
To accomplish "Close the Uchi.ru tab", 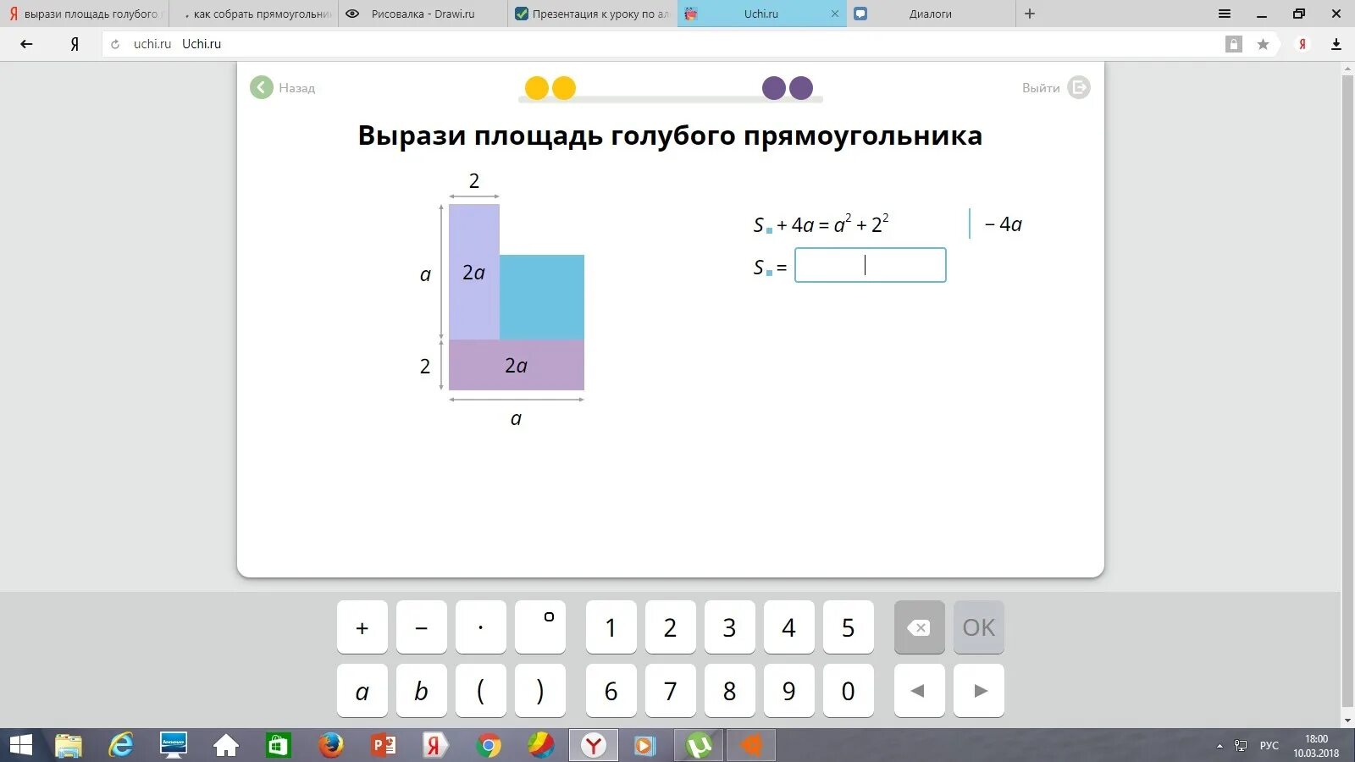I will click(835, 14).
